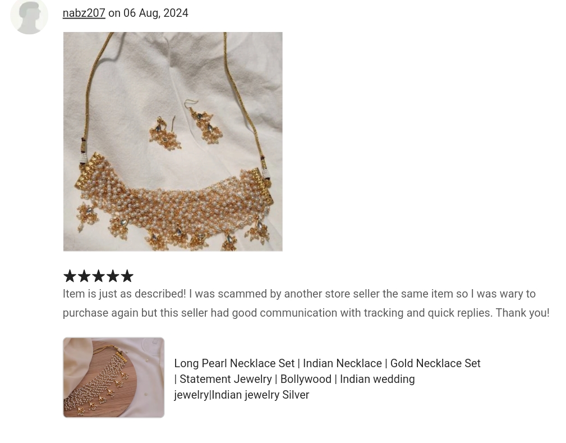Enlarge the buyer's necklace review photo

(173, 141)
